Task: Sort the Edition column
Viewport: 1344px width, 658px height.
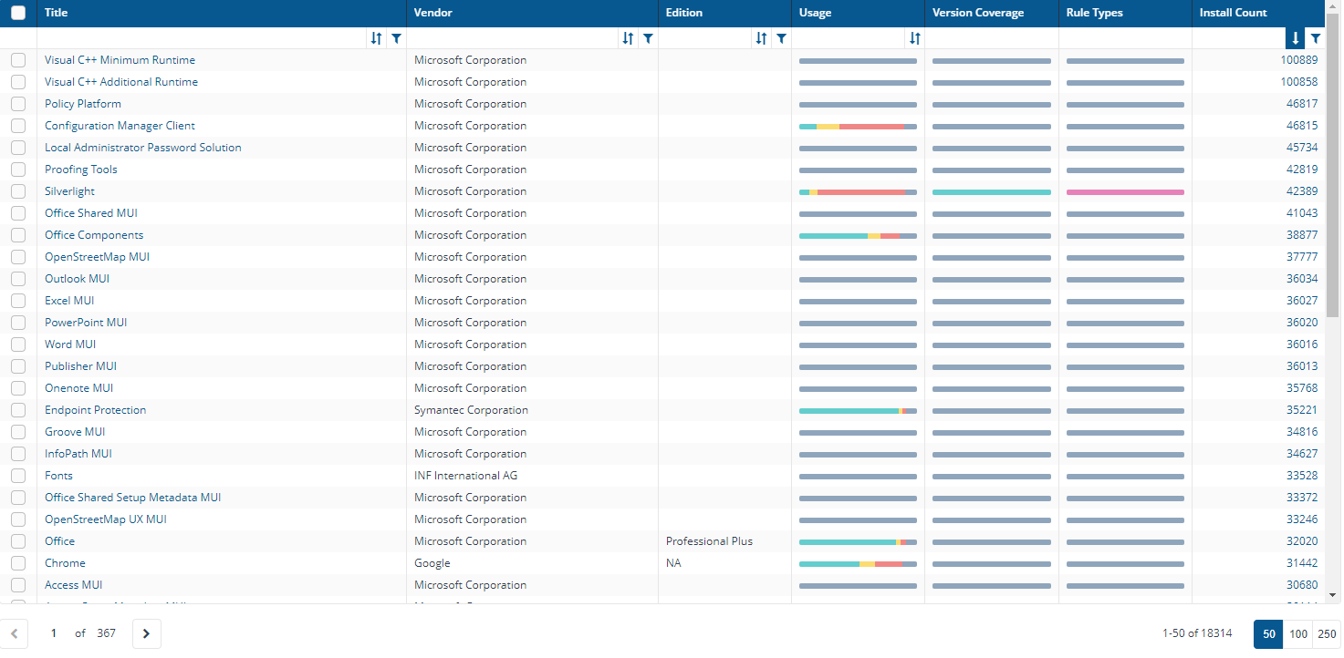Action: tap(761, 38)
